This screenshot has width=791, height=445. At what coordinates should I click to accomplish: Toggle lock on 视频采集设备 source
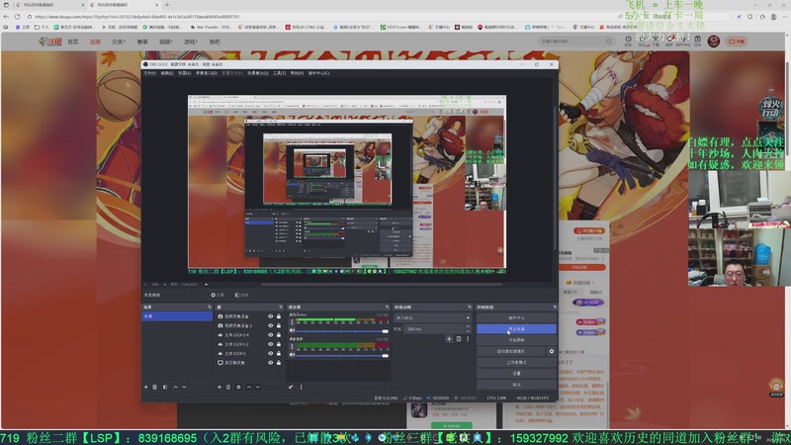pos(279,316)
